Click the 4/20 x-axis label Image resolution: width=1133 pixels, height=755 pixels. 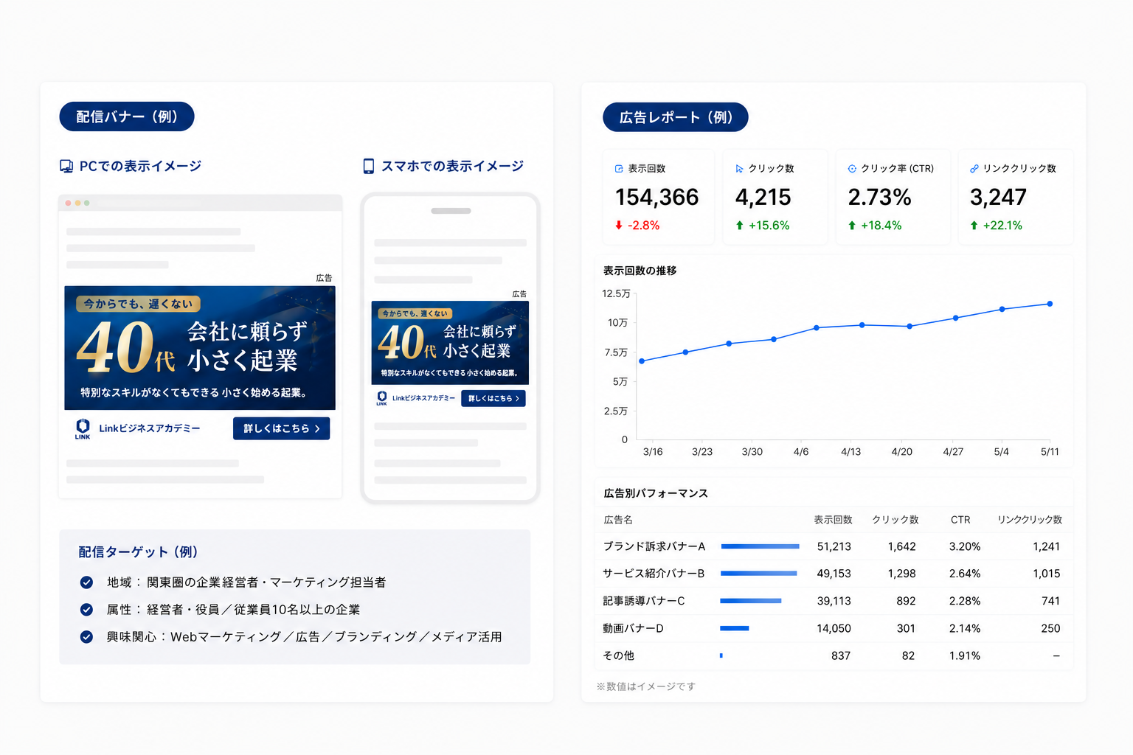(901, 452)
